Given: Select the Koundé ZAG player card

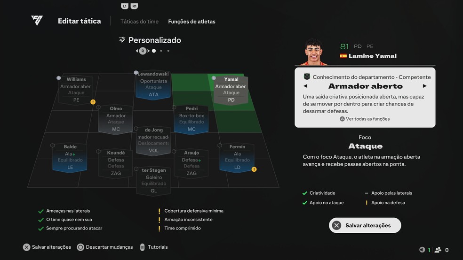Looking at the screenshot, I should (x=116, y=163).
